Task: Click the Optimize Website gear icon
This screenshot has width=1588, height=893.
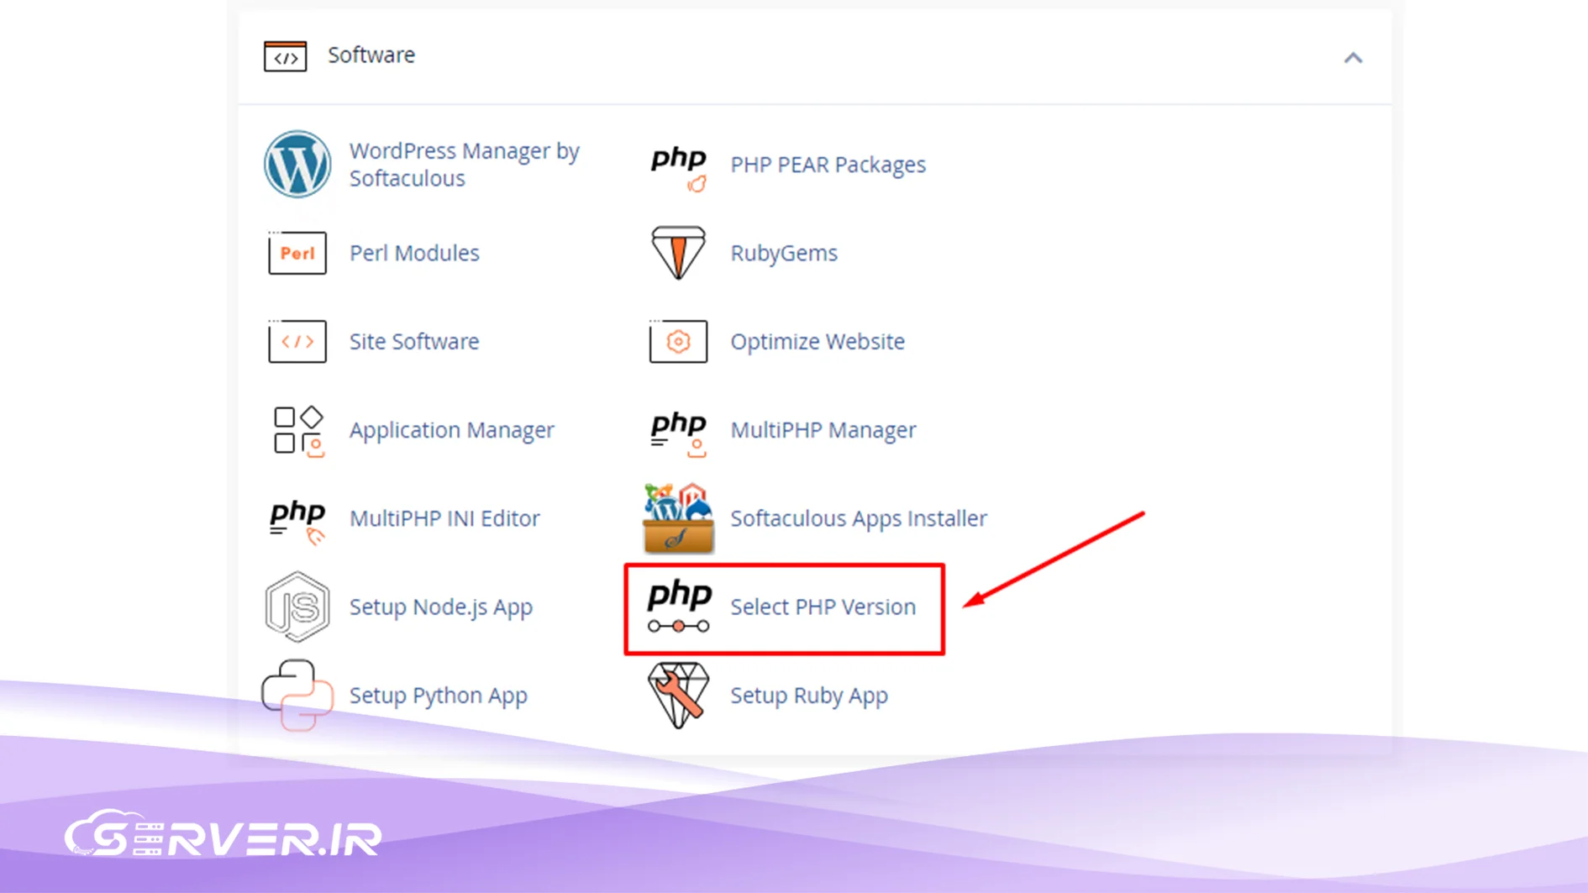Action: pos(678,341)
